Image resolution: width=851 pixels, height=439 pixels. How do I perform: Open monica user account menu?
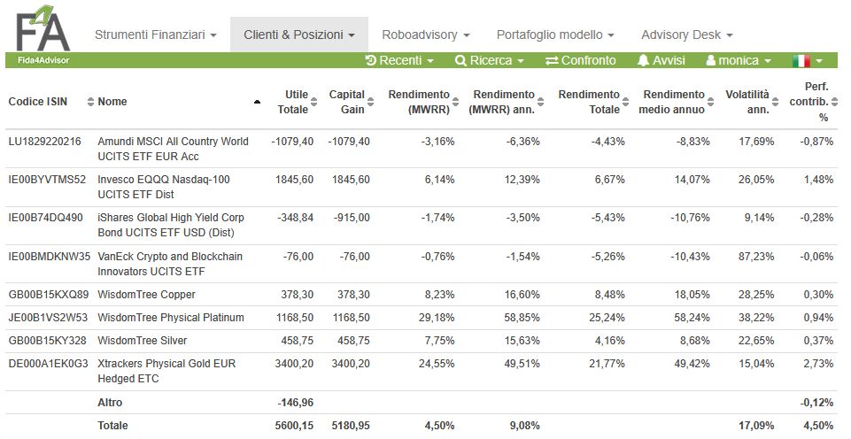click(739, 60)
